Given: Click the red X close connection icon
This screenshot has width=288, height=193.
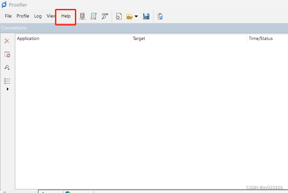Looking at the screenshot, I should point(7,41).
